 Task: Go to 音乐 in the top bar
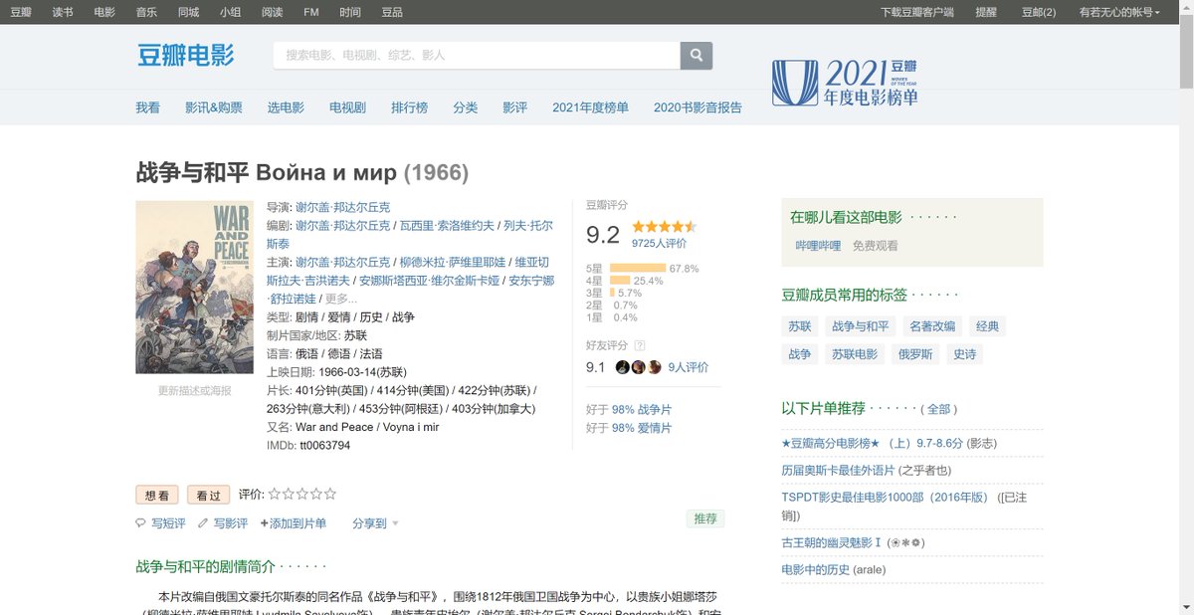point(146,12)
